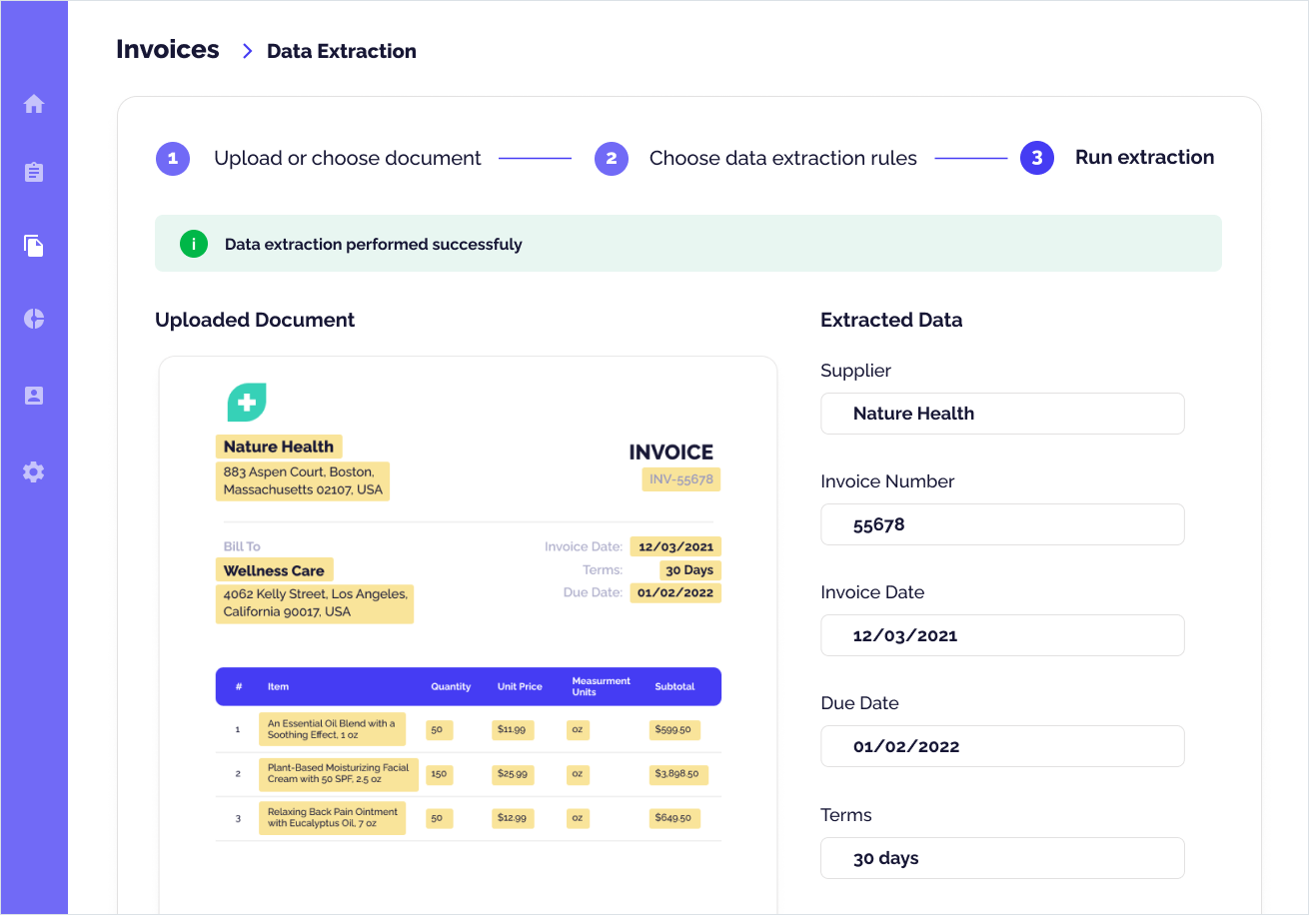Click the $599.50 subtotal cell
Screen dimensions: 1309x915
[673, 730]
